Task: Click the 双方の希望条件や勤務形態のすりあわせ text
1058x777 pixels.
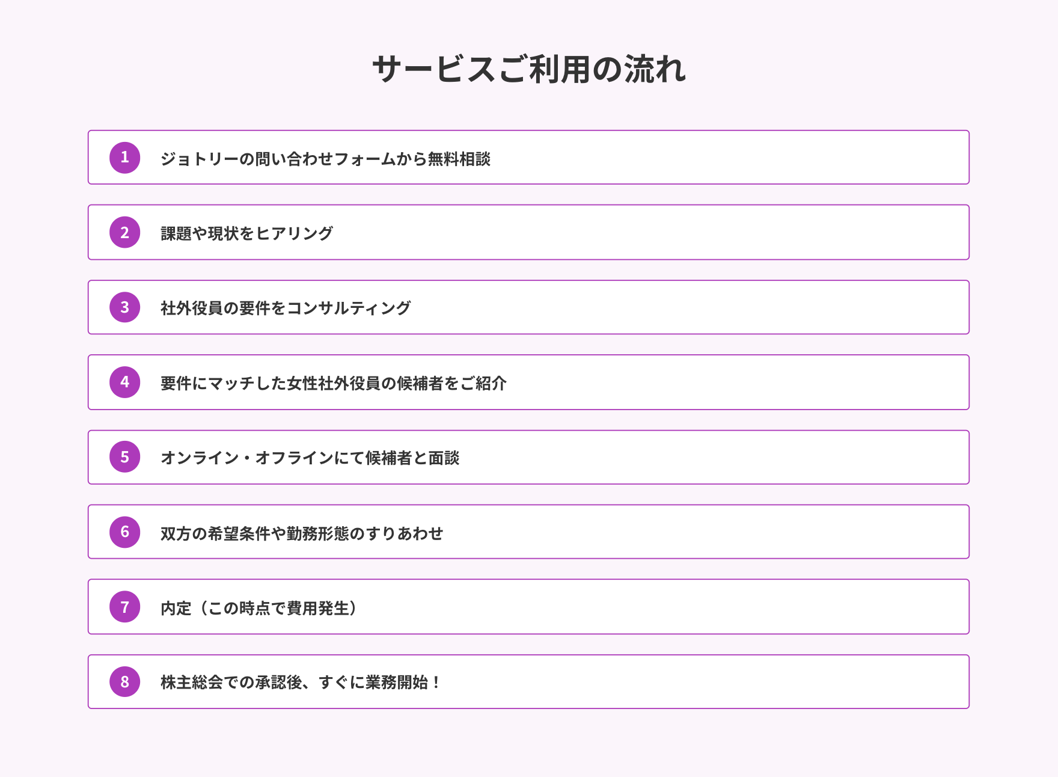Action: click(x=302, y=533)
